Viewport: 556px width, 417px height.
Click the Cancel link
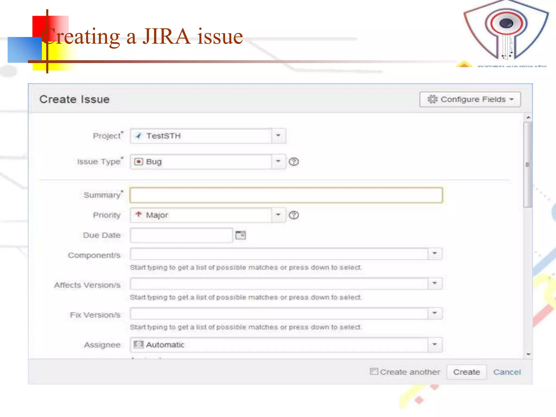pos(507,372)
